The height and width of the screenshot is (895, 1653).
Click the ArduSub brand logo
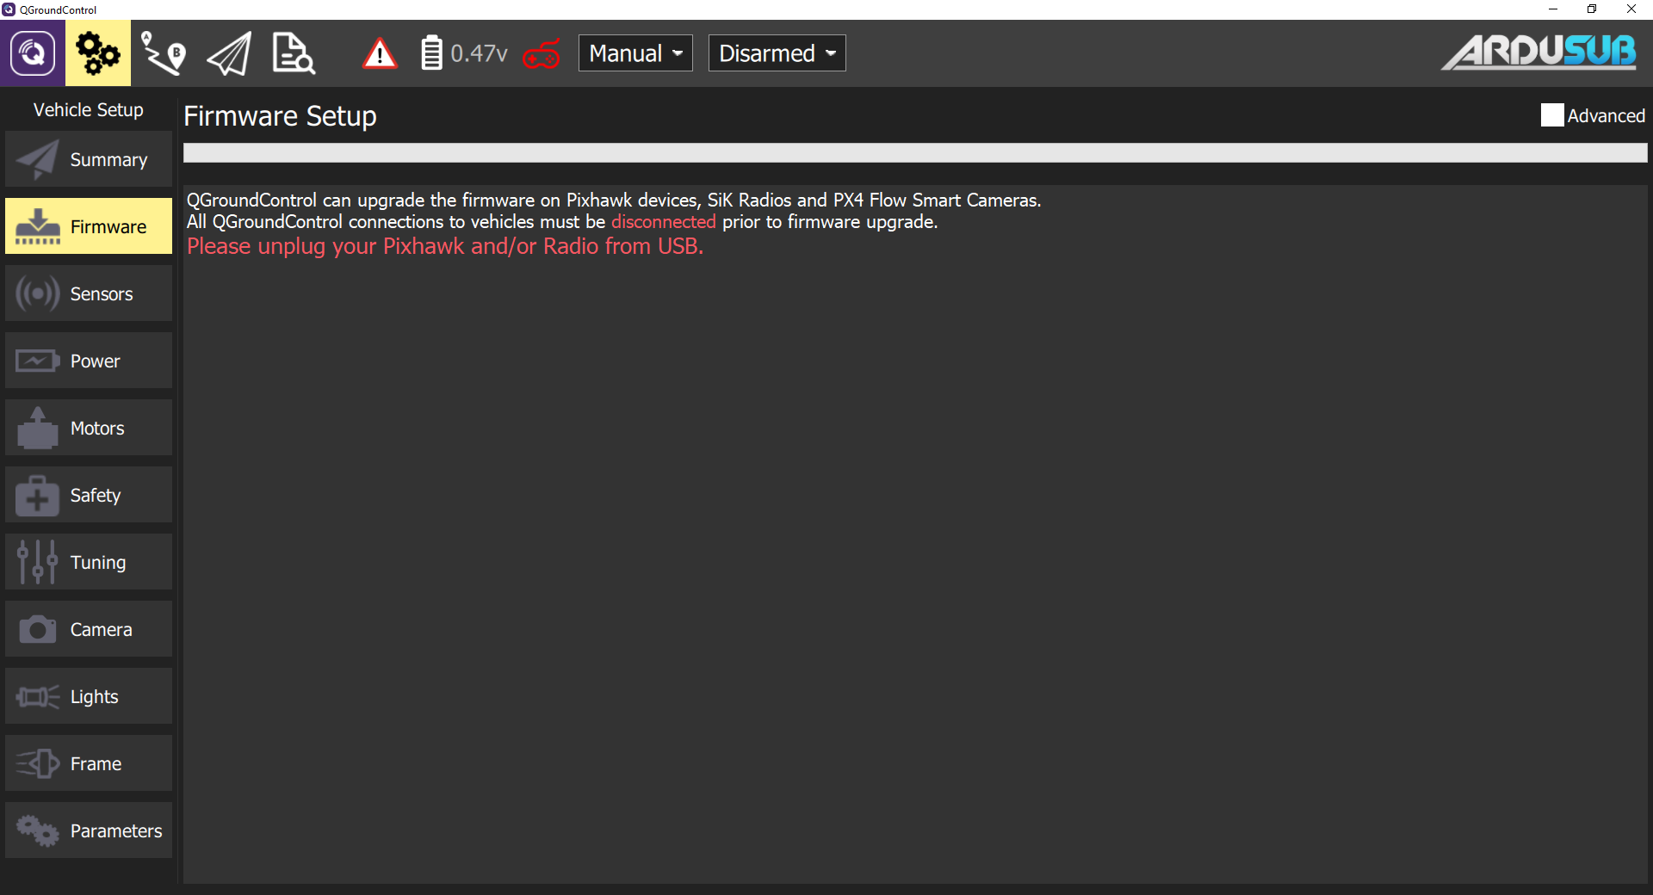1539,52
